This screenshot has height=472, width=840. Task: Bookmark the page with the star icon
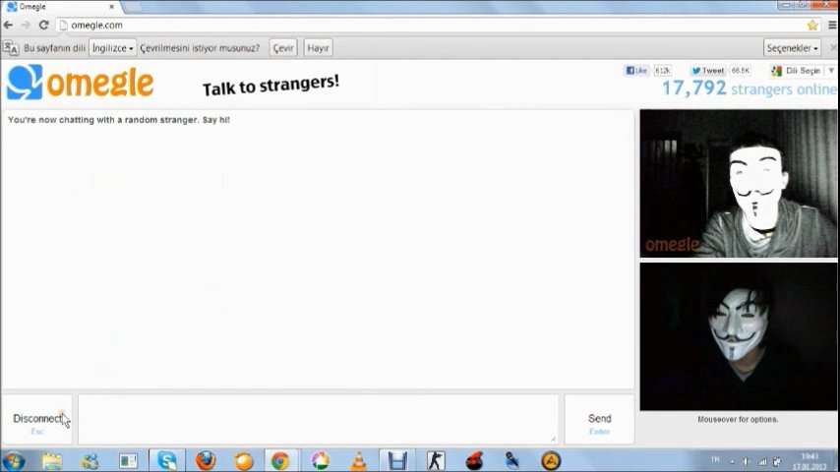click(812, 26)
